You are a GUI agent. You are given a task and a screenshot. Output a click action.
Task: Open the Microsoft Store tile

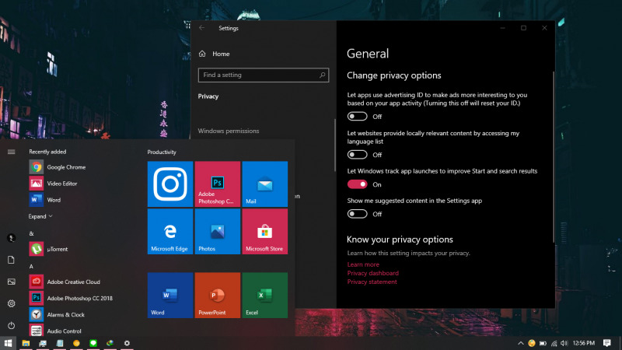pyautogui.click(x=264, y=231)
